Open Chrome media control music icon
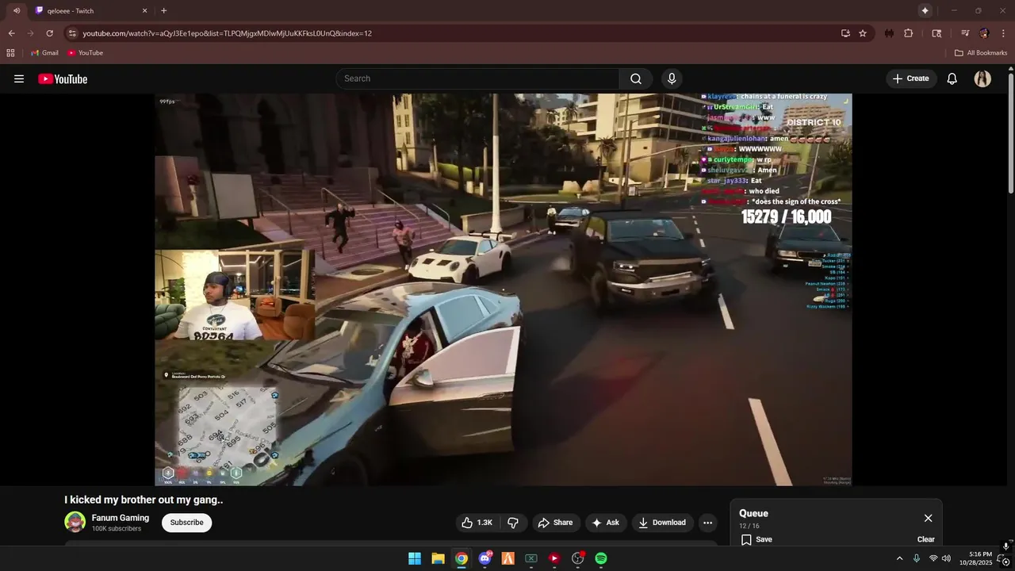 pos(965,33)
